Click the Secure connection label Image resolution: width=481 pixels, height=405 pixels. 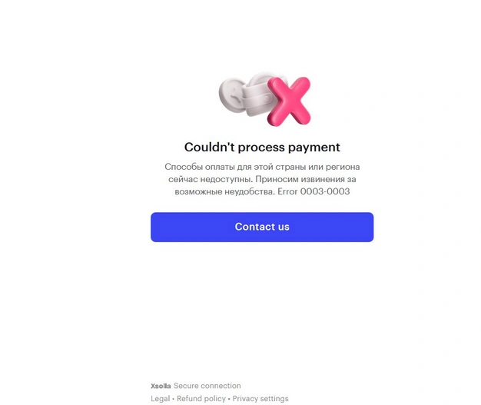pos(207,386)
